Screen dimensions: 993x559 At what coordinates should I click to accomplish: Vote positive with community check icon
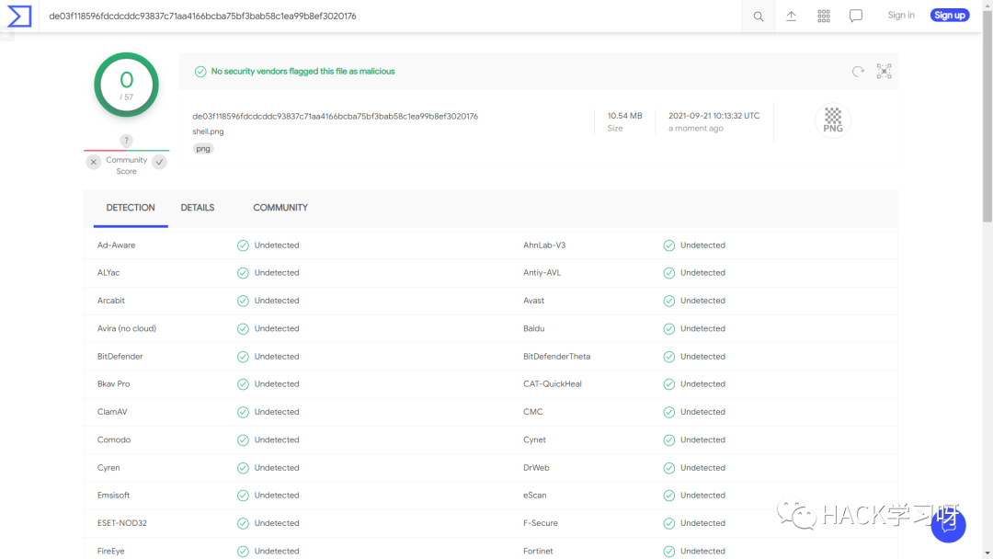(160, 162)
